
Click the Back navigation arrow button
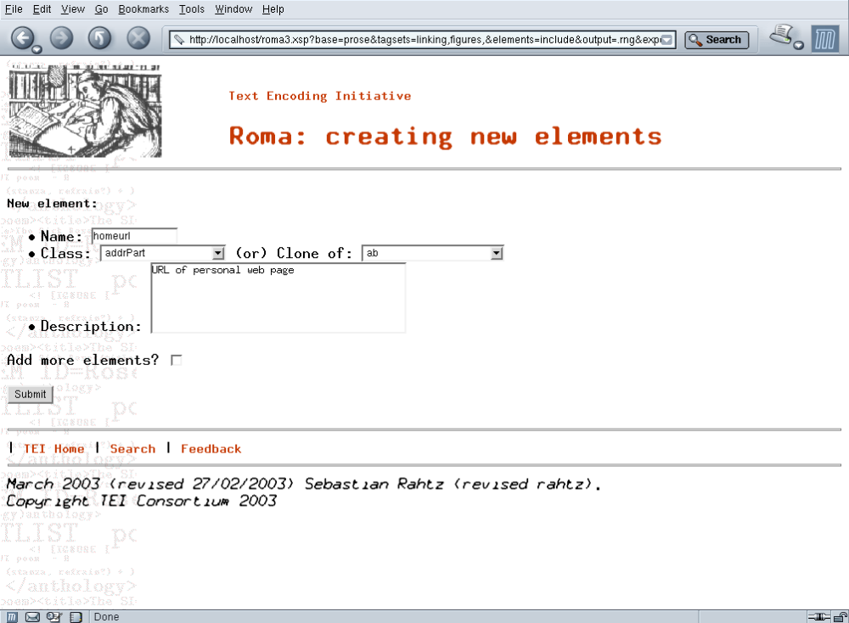22,38
